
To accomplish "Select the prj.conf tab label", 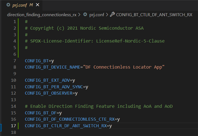I will tap(19, 5).
